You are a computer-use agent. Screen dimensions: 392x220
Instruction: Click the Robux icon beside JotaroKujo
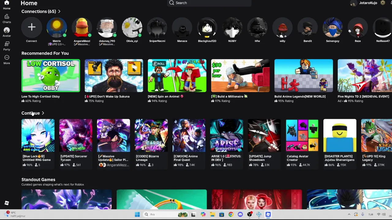click(x=383, y=3)
